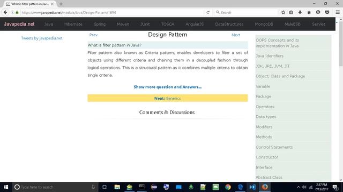Open the downloads arrow icon

point(300,12)
